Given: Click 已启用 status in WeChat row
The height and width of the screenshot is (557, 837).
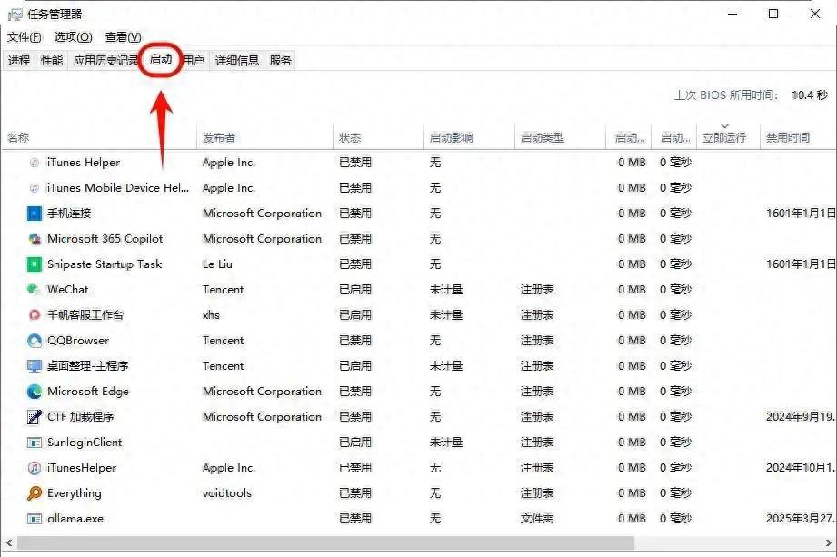Looking at the screenshot, I should pos(355,290).
